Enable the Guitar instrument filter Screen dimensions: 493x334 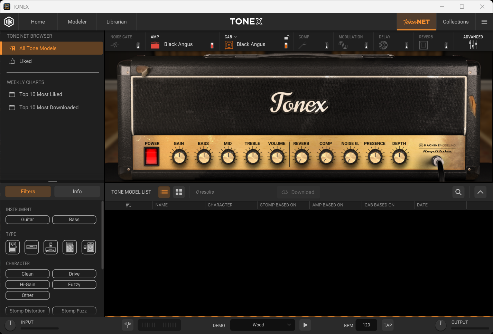click(x=28, y=220)
